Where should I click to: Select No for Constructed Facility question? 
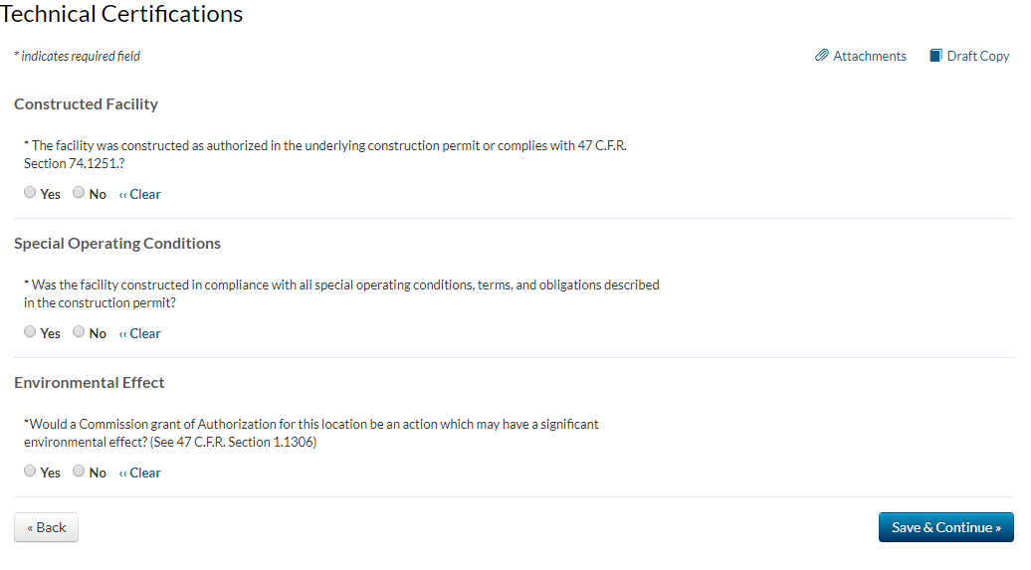(79, 193)
